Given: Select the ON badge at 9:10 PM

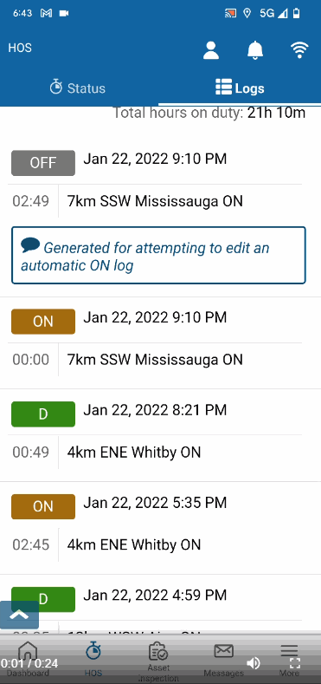Looking at the screenshot, I should tap(43, 322).
